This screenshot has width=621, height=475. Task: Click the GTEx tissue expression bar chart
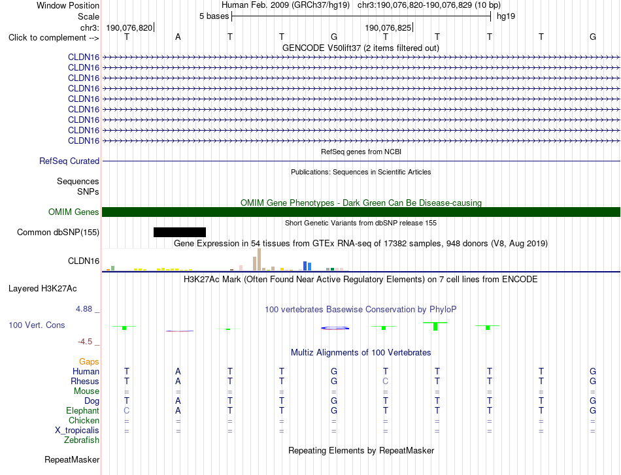click(226, 259)
